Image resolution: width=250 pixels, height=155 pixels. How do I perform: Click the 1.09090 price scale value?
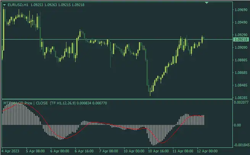point(241,48)
